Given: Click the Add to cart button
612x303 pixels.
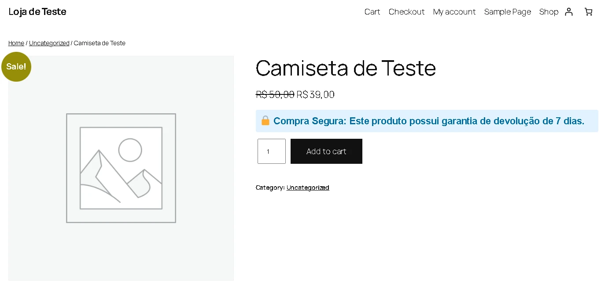Looking at the screenshot, I should point(326,151).
